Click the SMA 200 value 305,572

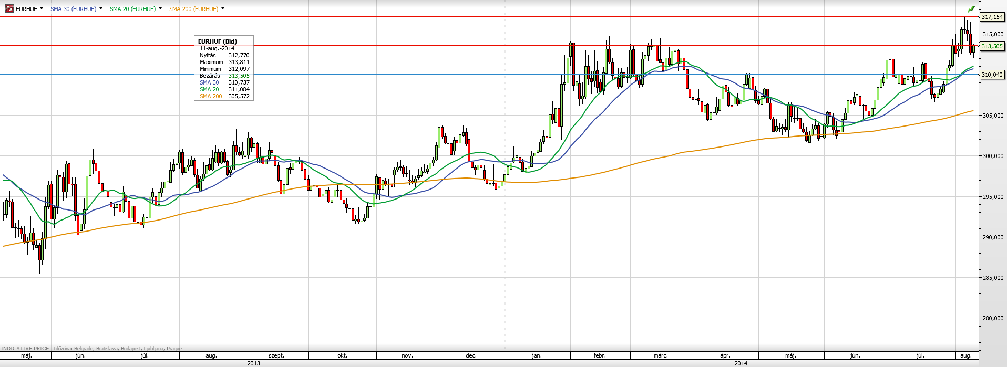239,96
